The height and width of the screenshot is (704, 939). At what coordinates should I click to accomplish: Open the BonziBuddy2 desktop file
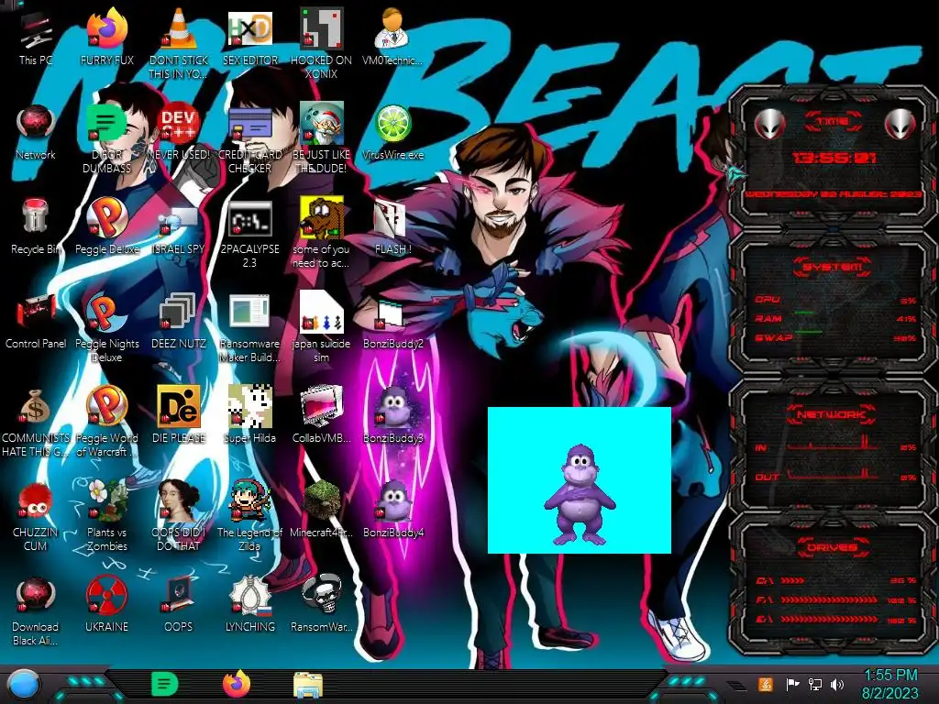tap(392, 322)
